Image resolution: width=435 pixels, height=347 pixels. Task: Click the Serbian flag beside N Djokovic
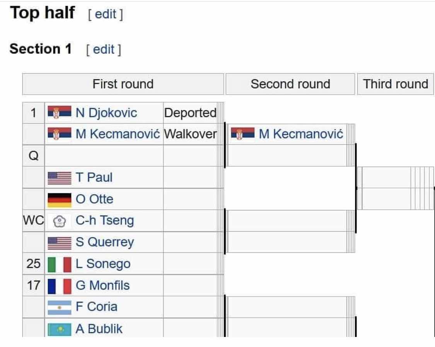60,112
